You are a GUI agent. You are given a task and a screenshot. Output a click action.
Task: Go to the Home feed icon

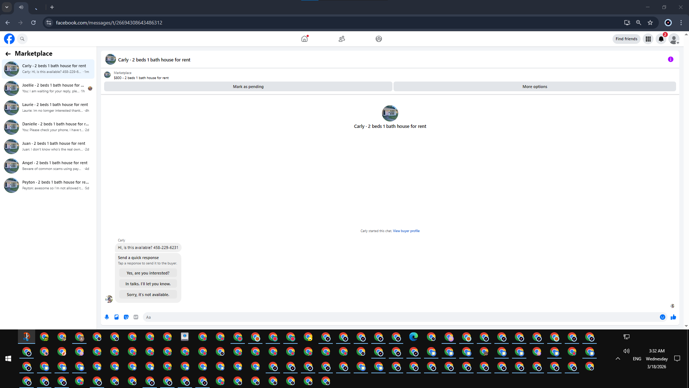coord(304,39)
